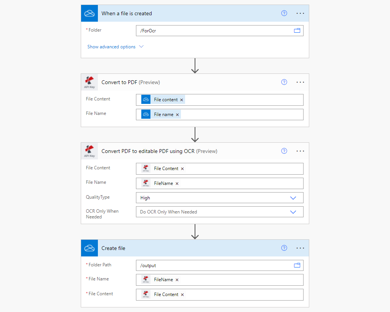The image size is (390, 312).
Task: Open the folder picker for the Folder field
Action: 297,30
